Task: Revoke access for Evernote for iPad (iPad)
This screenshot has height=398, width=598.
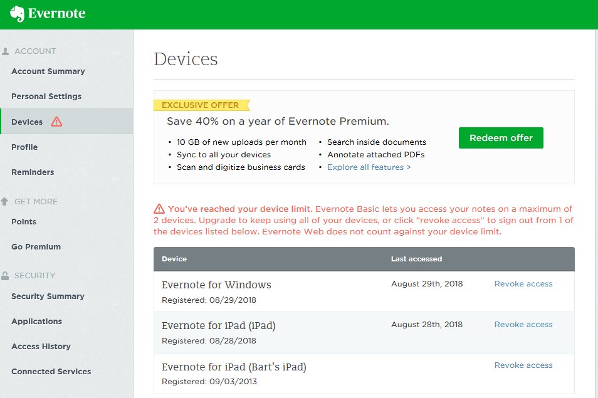Action: (523, 325)
